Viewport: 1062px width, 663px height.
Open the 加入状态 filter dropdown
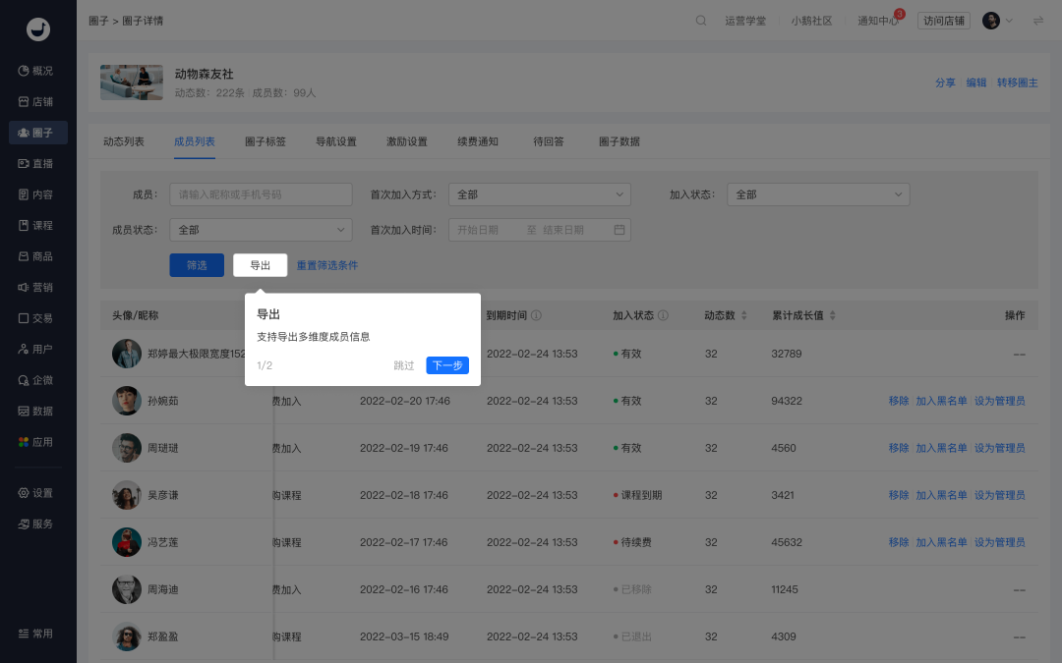tap(818, 194)
